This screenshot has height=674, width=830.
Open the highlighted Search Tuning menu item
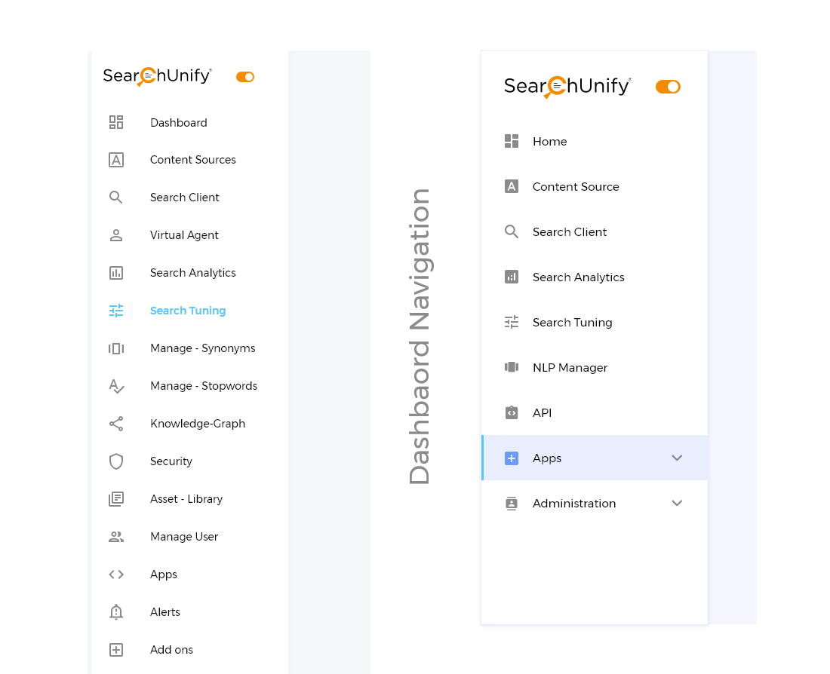188,311
